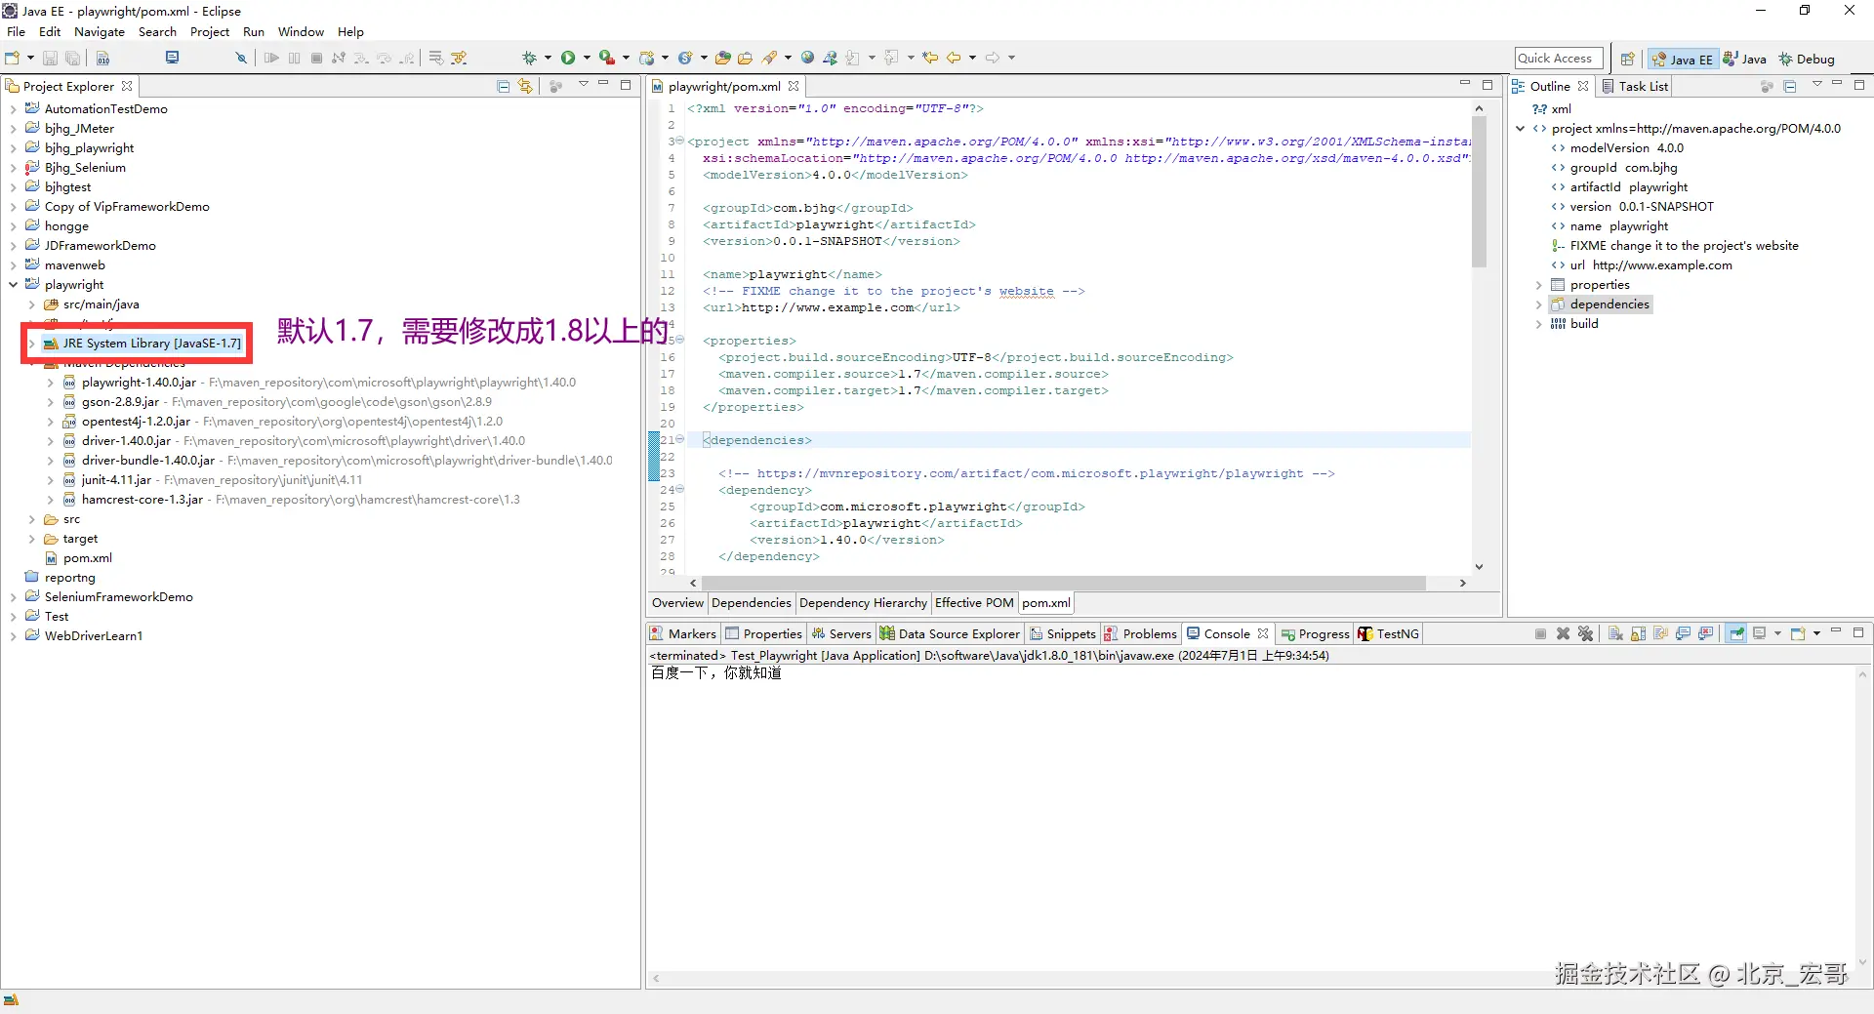Toggle Scroll Lock in Console toolbar
Screen dimensions: 1874x1014
pyautogui.click(x=1638, y=633)
